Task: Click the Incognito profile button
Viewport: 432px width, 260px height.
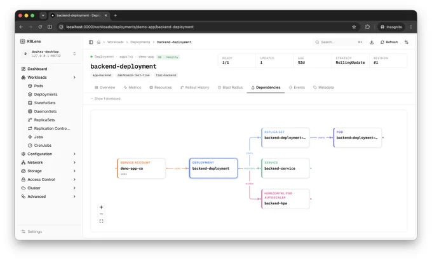Action: tap(391, 27)
